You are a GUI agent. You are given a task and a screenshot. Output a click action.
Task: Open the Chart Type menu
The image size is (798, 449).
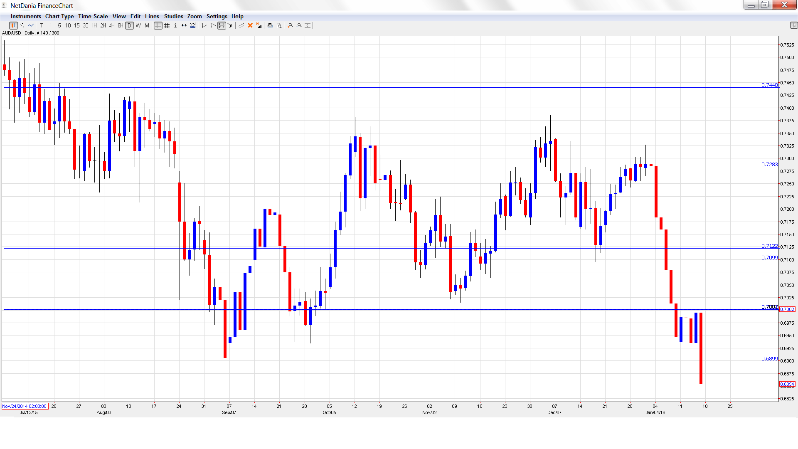[x=59, y=16]
